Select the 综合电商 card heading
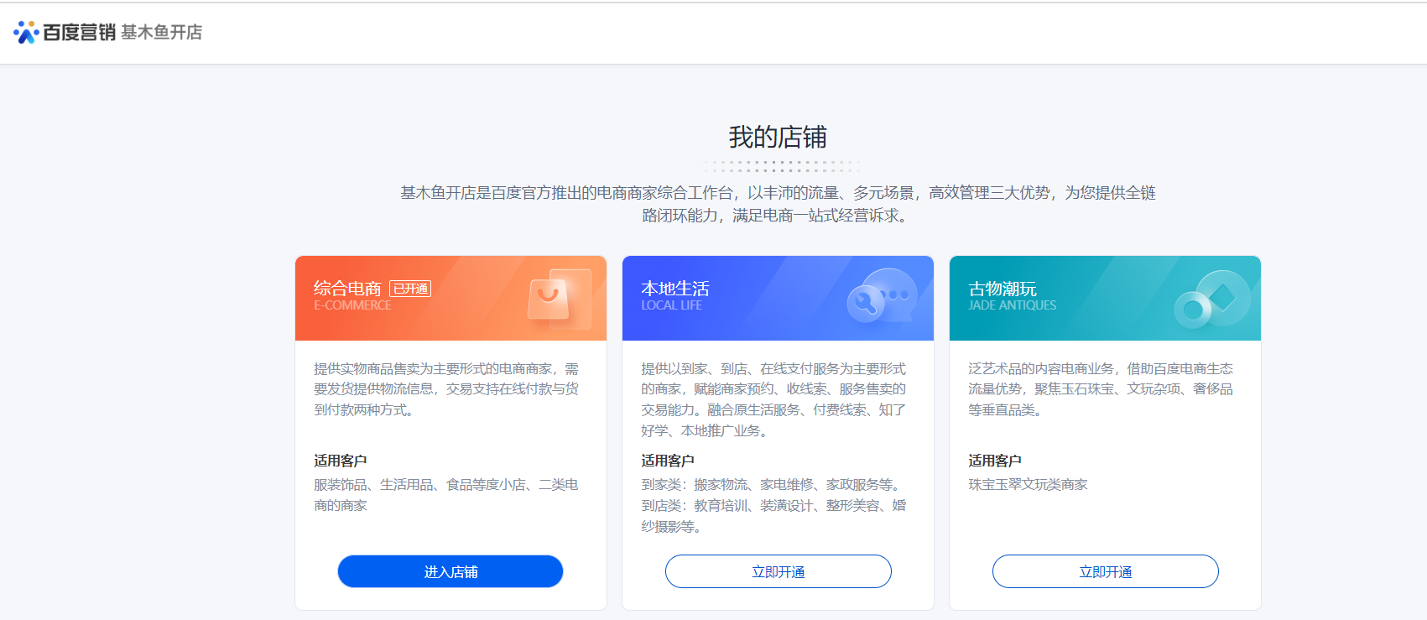The height and width of the screenshot is (620, 1427). (347, 289)
